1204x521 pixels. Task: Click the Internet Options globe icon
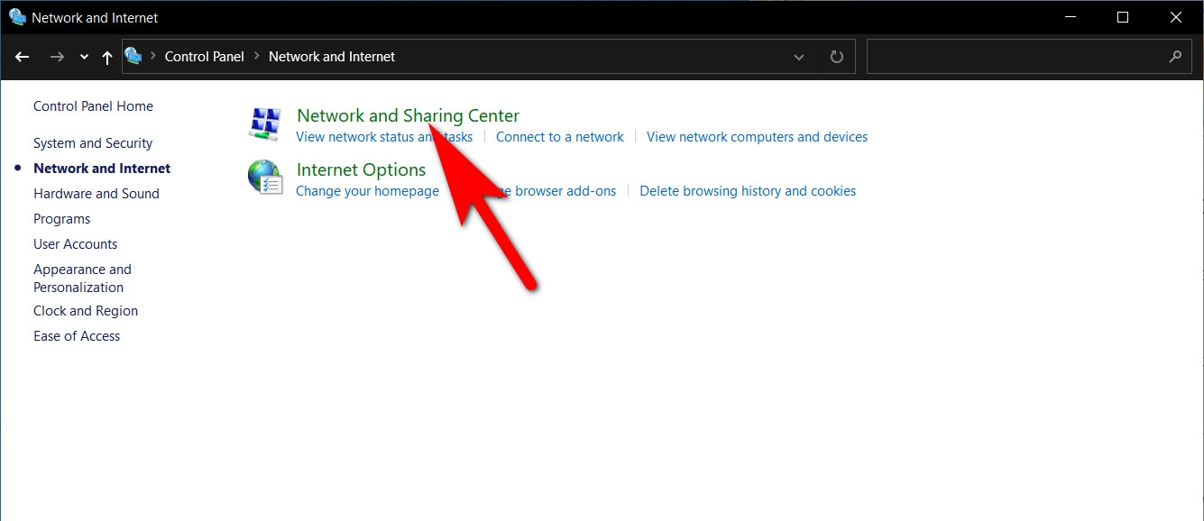265,178
